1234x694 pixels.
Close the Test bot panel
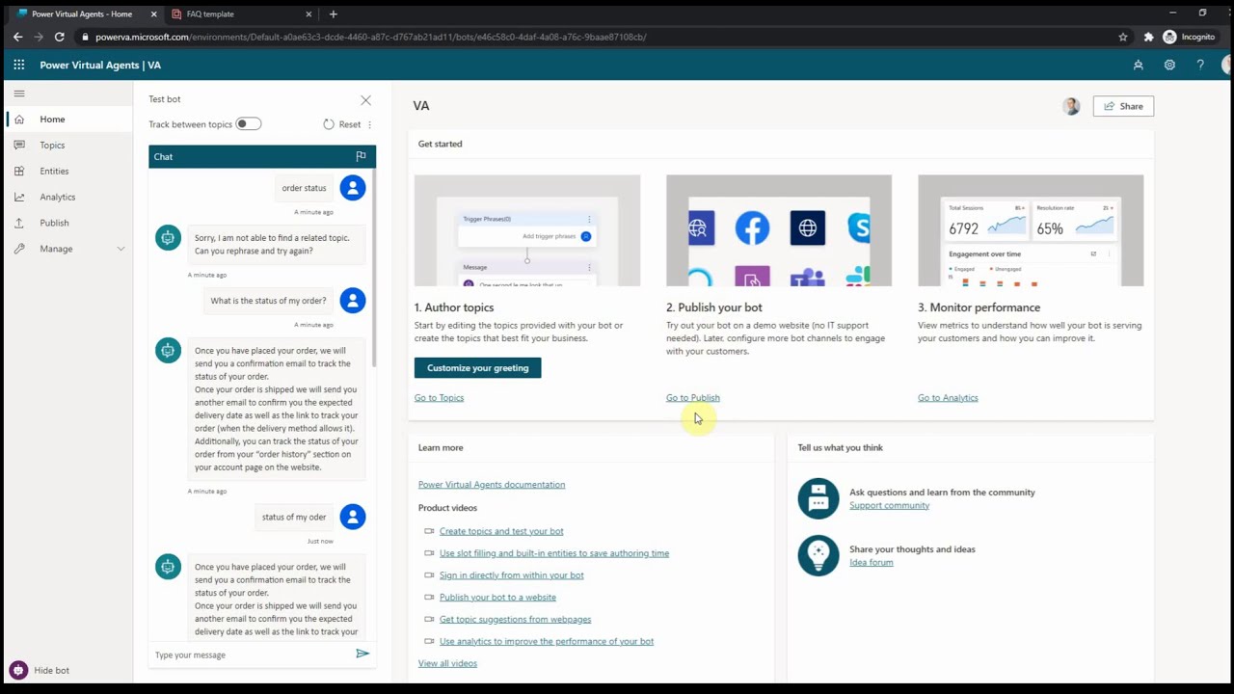point(365,100)
